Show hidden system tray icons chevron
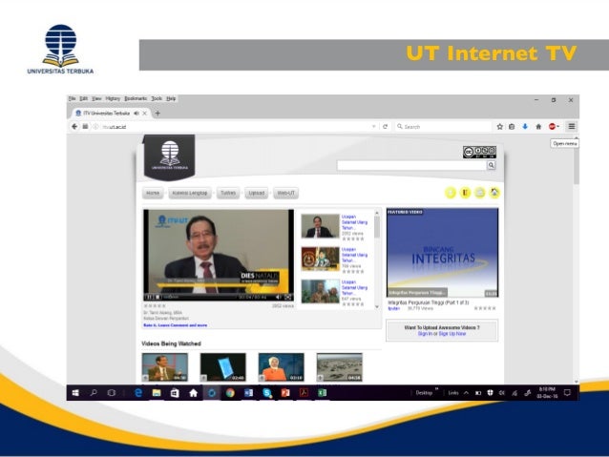 [x=466, y=393]
